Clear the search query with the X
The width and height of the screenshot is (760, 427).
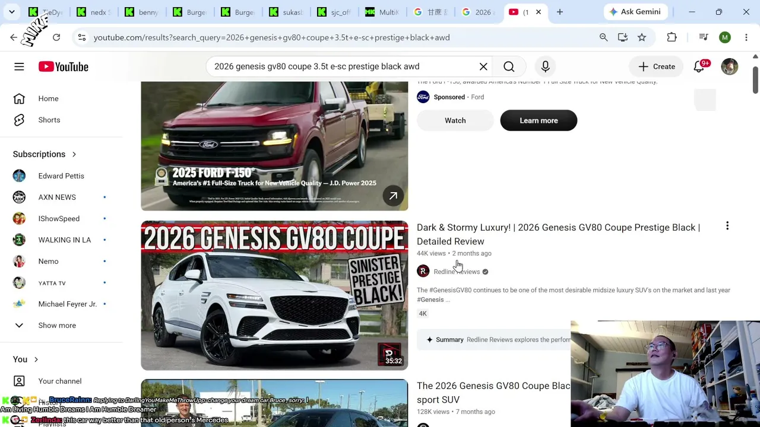pyautogui.click(x=483, y=66)
